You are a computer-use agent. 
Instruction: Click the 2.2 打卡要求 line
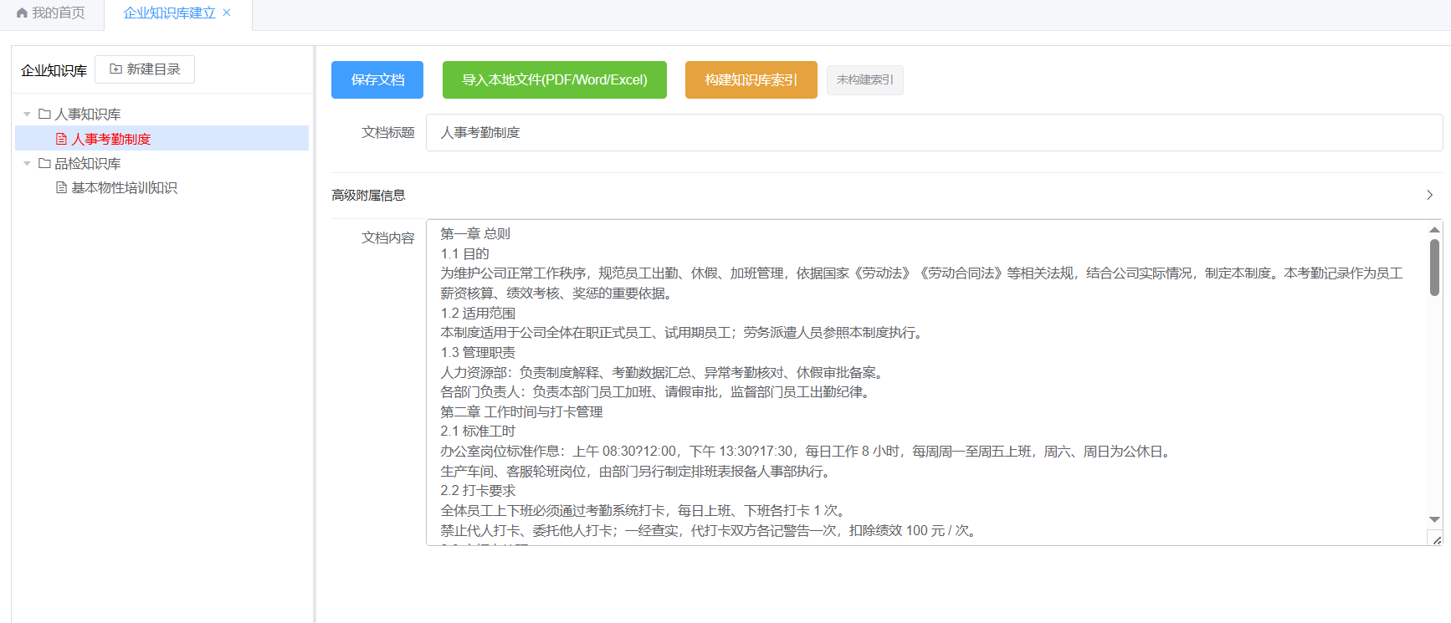(478, 491)
